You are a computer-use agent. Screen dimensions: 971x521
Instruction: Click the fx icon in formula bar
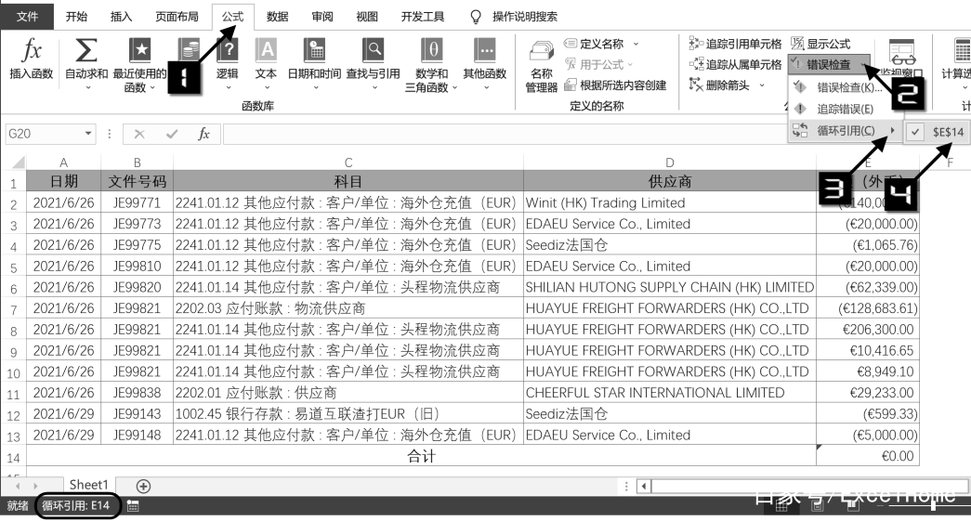pos(203,134)
